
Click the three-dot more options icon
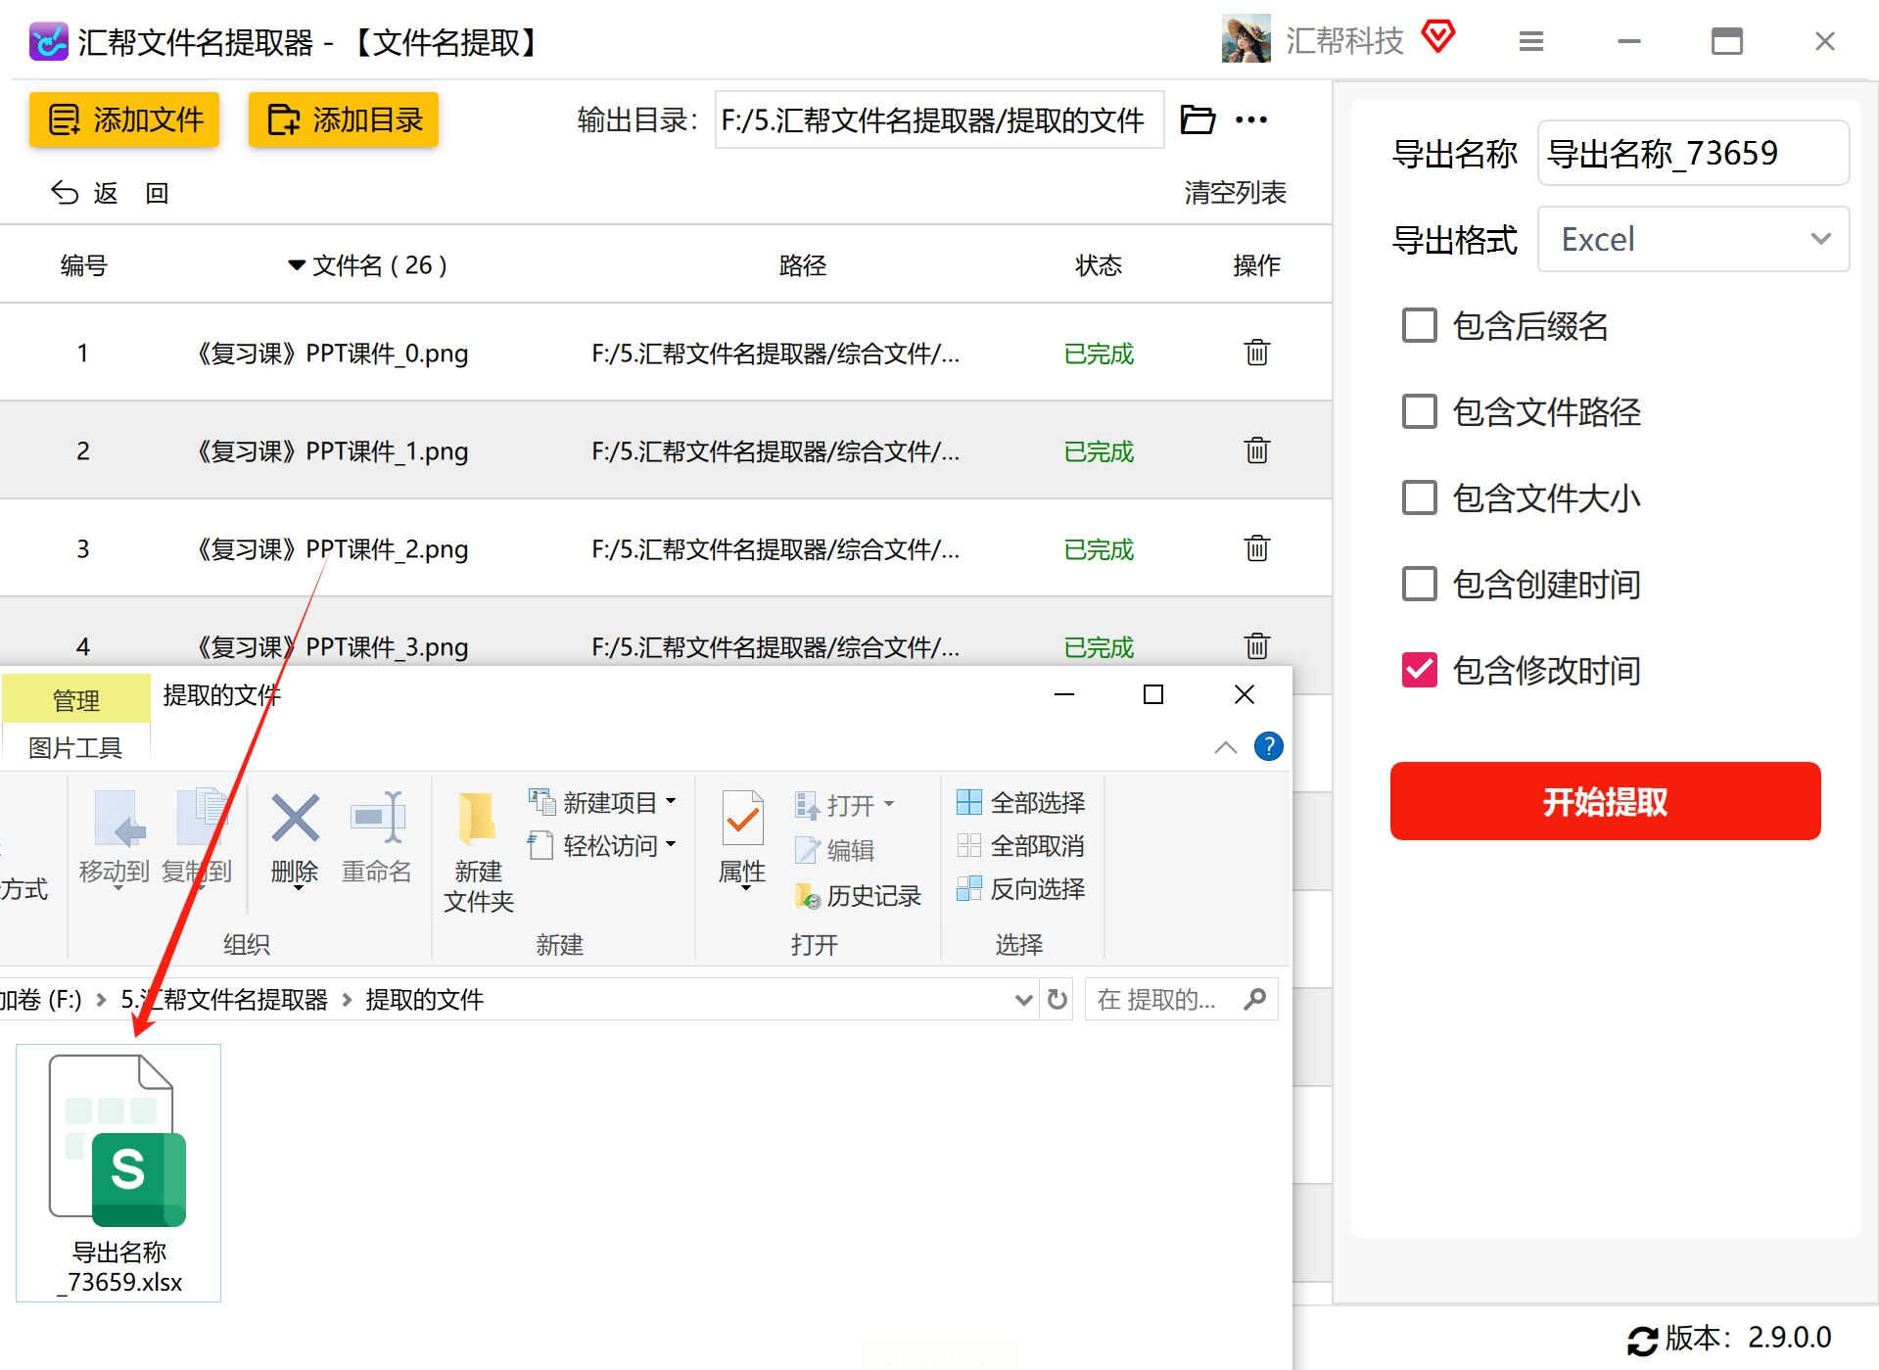point(1250,119)
